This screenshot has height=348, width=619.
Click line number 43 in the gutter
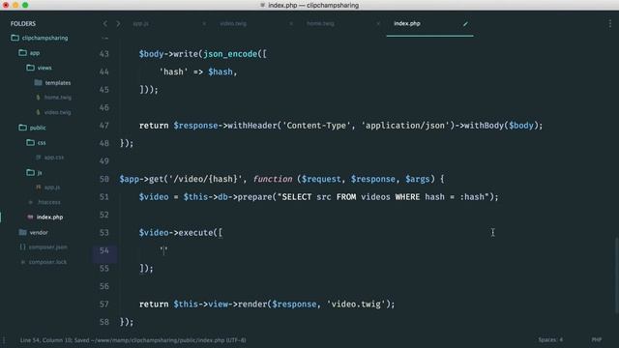(104, 54)
